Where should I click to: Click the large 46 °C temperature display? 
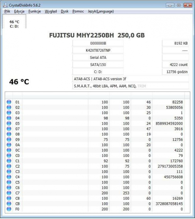point(19,82)
